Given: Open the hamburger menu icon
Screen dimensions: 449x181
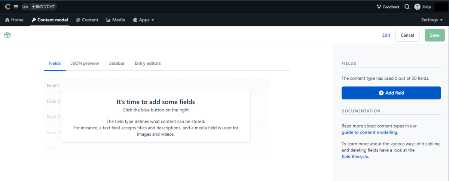Looking at the screenshot, I should point(16,7).
